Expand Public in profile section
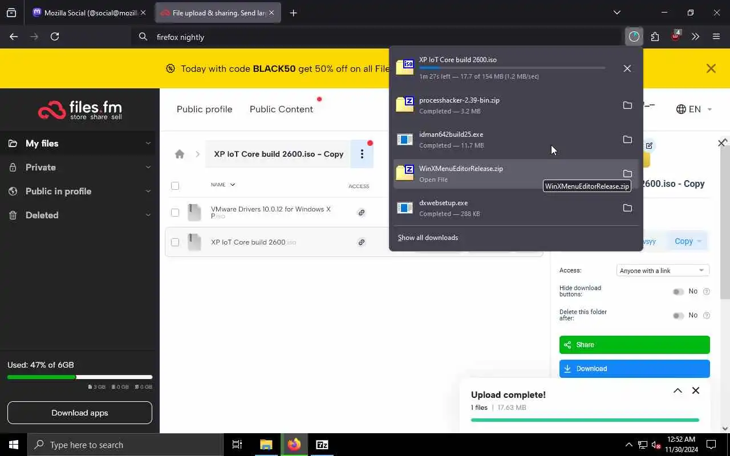This screenshot has height=456, width=730. [x=148, y=192]
